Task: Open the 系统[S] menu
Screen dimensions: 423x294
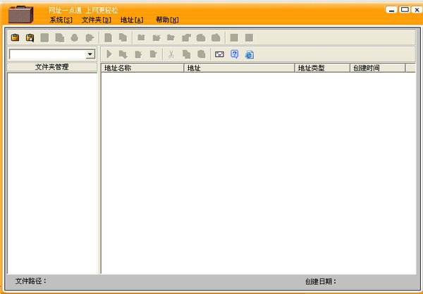Action: [61, 20]
